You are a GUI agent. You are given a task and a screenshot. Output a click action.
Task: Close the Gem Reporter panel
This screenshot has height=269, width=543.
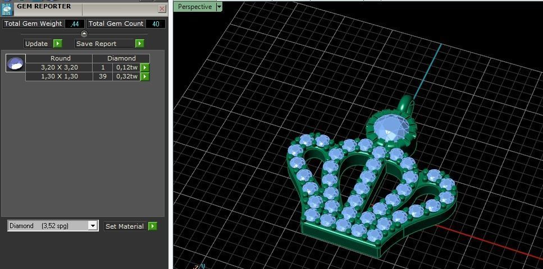162,9
